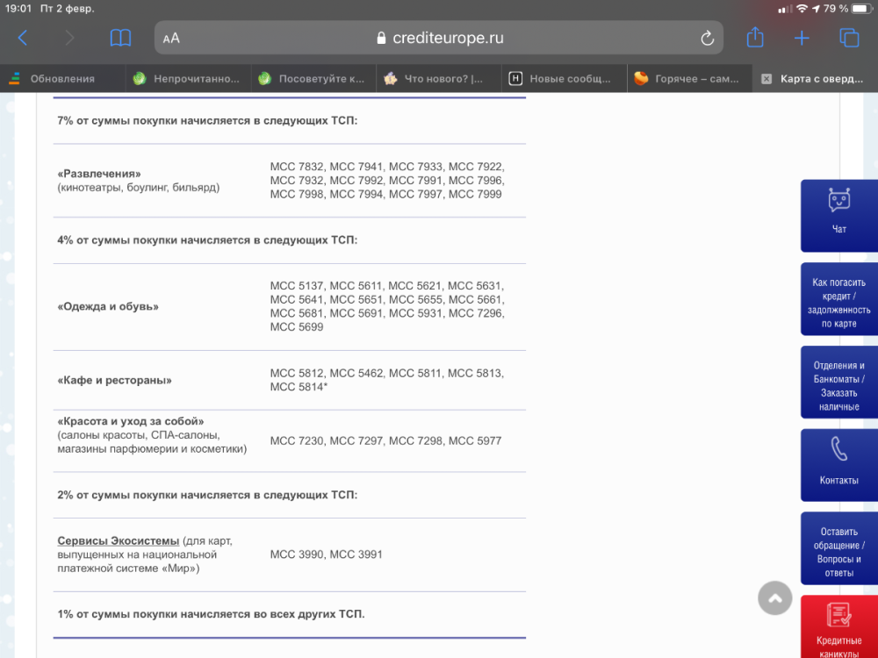Click Оставить обращение / Вопросы и ответы
Image resolution: width=878 pixels, height=658 pixels.
[x=838, y=548]
